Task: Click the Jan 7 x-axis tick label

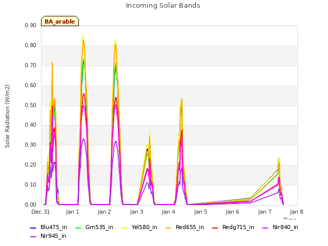Action: coord(264,212)
